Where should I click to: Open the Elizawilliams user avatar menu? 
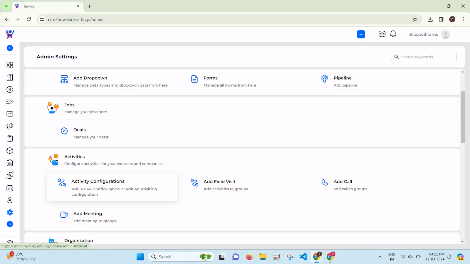[x=445, y=34]
